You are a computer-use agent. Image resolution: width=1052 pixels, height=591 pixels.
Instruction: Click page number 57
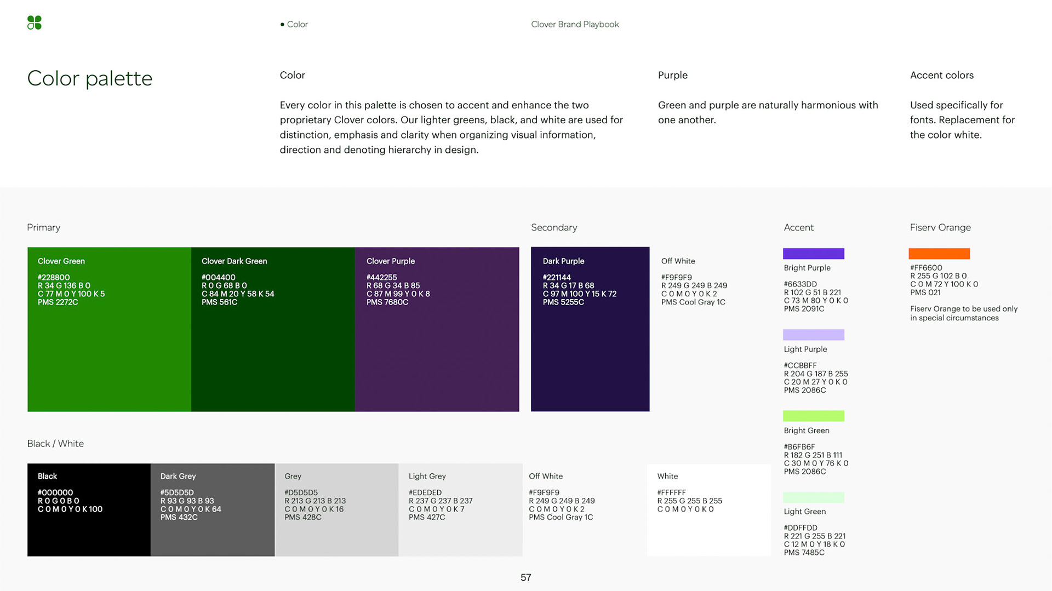click(x=525, y=577)
